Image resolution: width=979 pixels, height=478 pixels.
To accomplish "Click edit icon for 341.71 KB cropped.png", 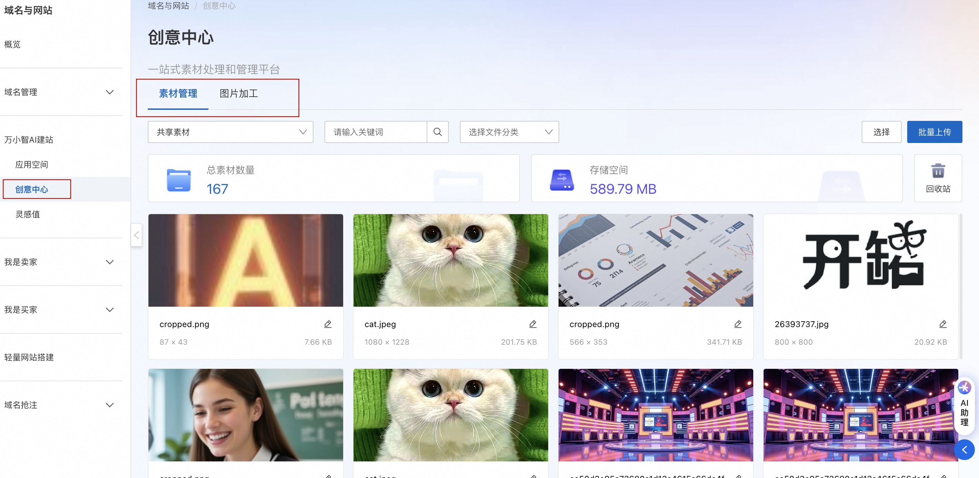I will [x=738, y=324].
